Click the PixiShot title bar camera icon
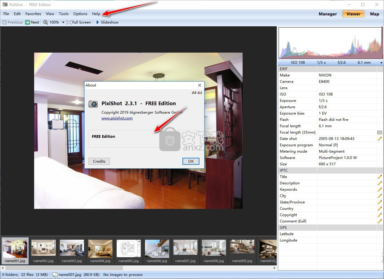 pos(5,5)
